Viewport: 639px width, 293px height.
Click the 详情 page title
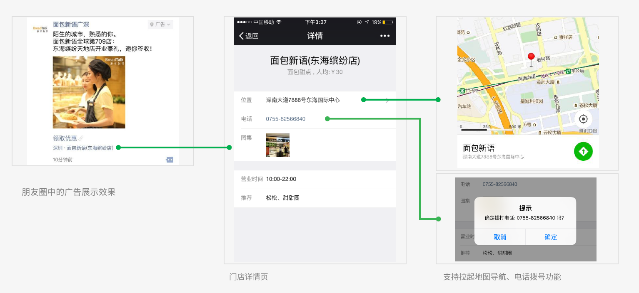315,36
